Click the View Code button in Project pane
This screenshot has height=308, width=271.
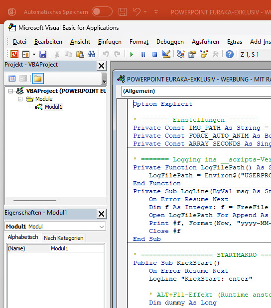[12, 79]
